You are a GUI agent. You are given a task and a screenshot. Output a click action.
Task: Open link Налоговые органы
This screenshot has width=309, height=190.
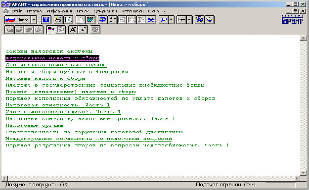coord(35,126)
